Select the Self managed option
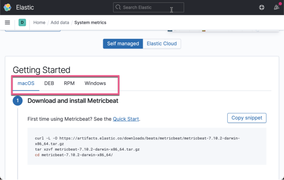284x180 pixels. click(123, 43)
